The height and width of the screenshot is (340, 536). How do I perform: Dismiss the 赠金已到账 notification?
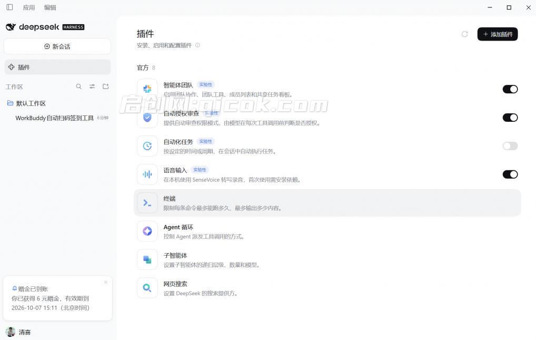tap(106, 282)
